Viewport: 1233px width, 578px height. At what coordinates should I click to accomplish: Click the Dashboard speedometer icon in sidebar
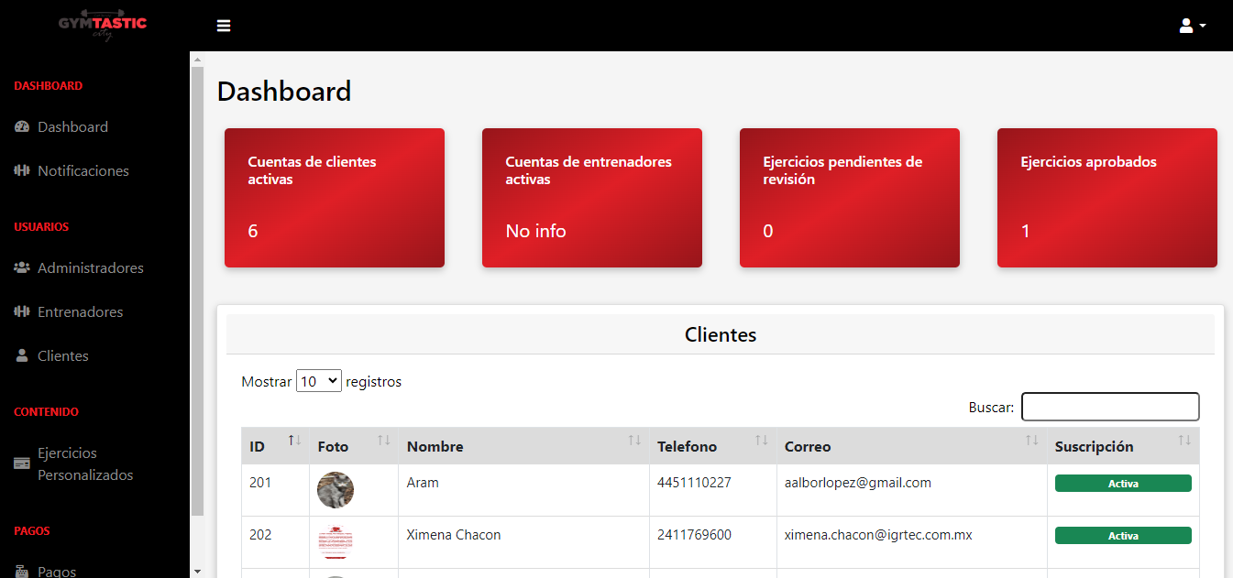(23, 127)
